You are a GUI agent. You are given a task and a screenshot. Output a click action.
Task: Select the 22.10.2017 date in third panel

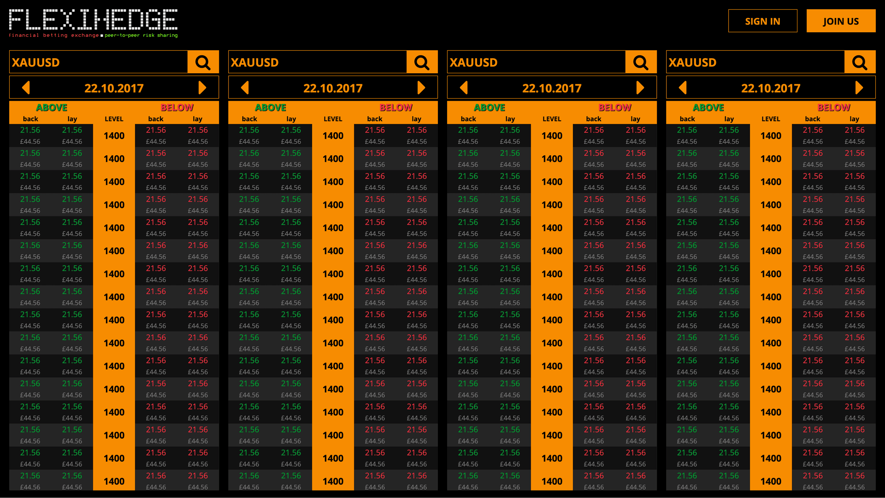(x=552, y=88)
